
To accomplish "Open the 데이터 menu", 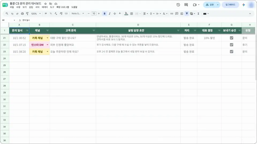I will (45, 7).
